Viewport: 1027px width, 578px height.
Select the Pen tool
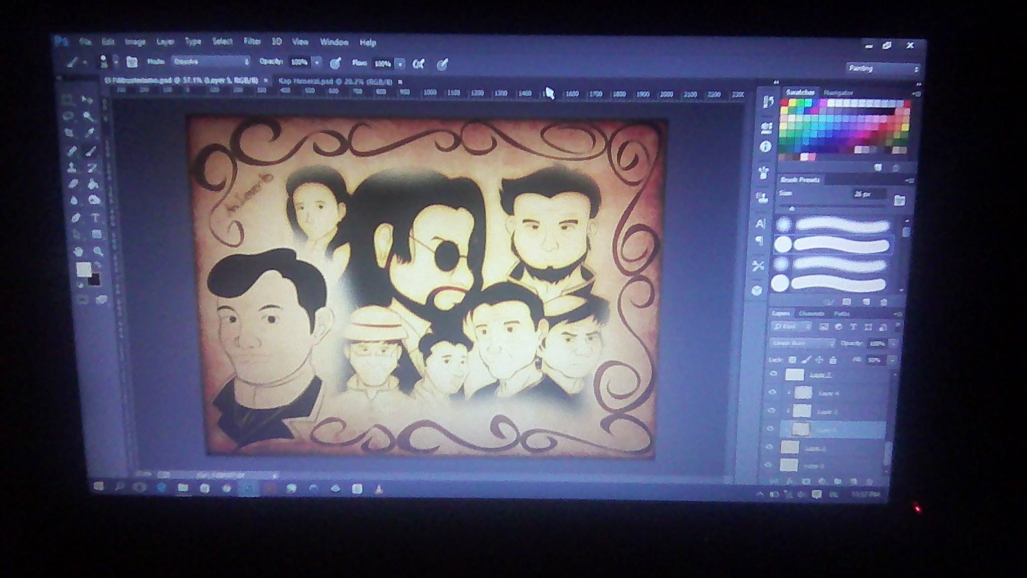[76, 217]
